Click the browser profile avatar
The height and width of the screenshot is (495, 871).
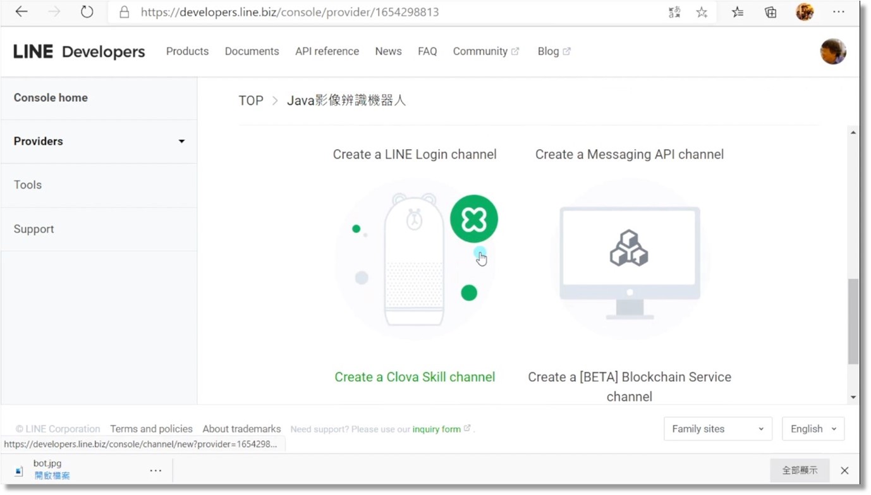(x=805, y=12)
